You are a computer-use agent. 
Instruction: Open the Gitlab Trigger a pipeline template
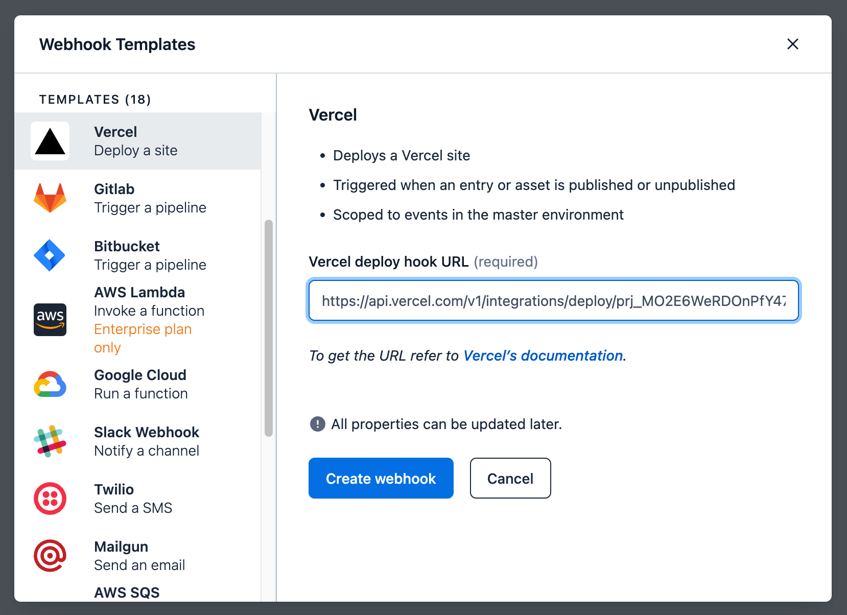click(138, 198)
